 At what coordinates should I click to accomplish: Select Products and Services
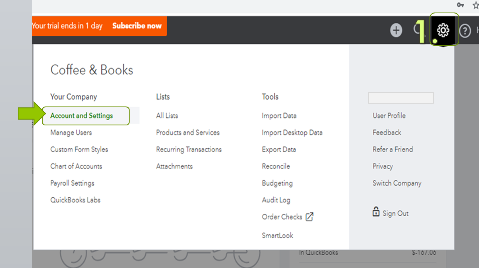188,133
